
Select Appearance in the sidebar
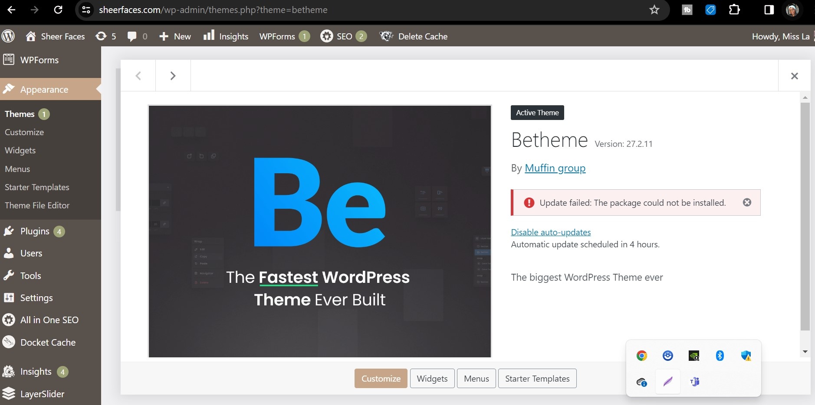coord(50,89)
